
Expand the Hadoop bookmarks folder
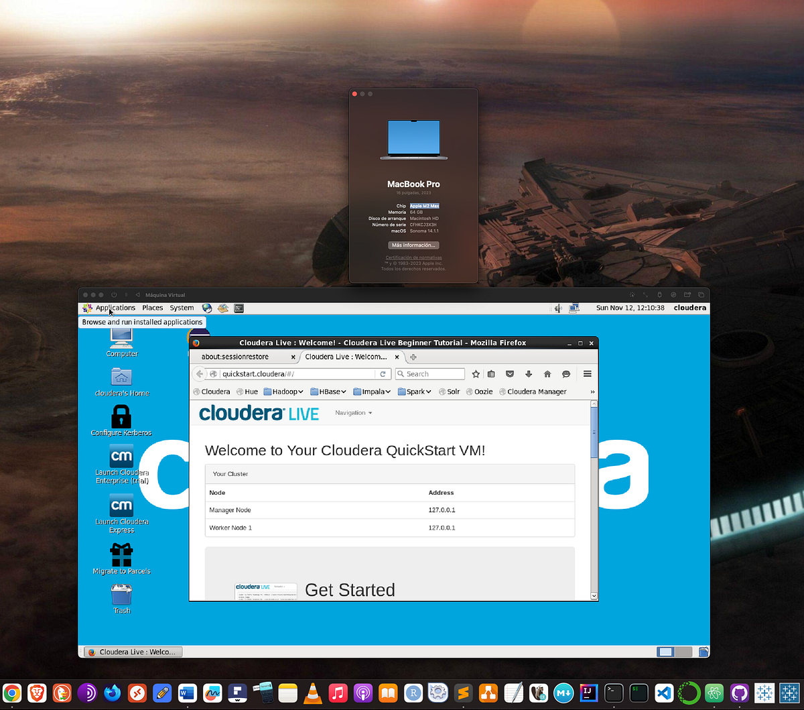point(284,392)
